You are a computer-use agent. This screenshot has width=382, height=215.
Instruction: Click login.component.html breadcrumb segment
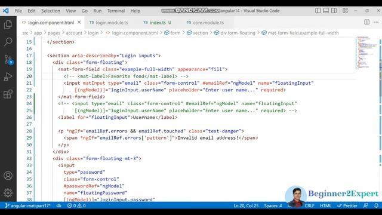click(x=132, y=33)
